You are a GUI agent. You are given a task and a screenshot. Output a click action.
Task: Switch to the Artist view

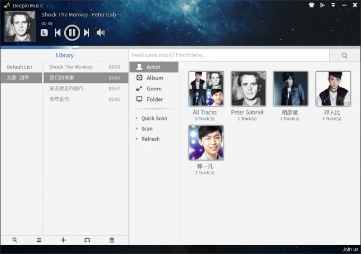click(154, 67)
